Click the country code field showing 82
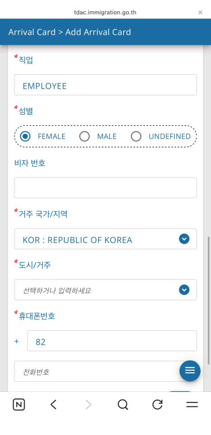Viewport: 211px width, 435px height. pyautogui.click(x=112, y=341)
